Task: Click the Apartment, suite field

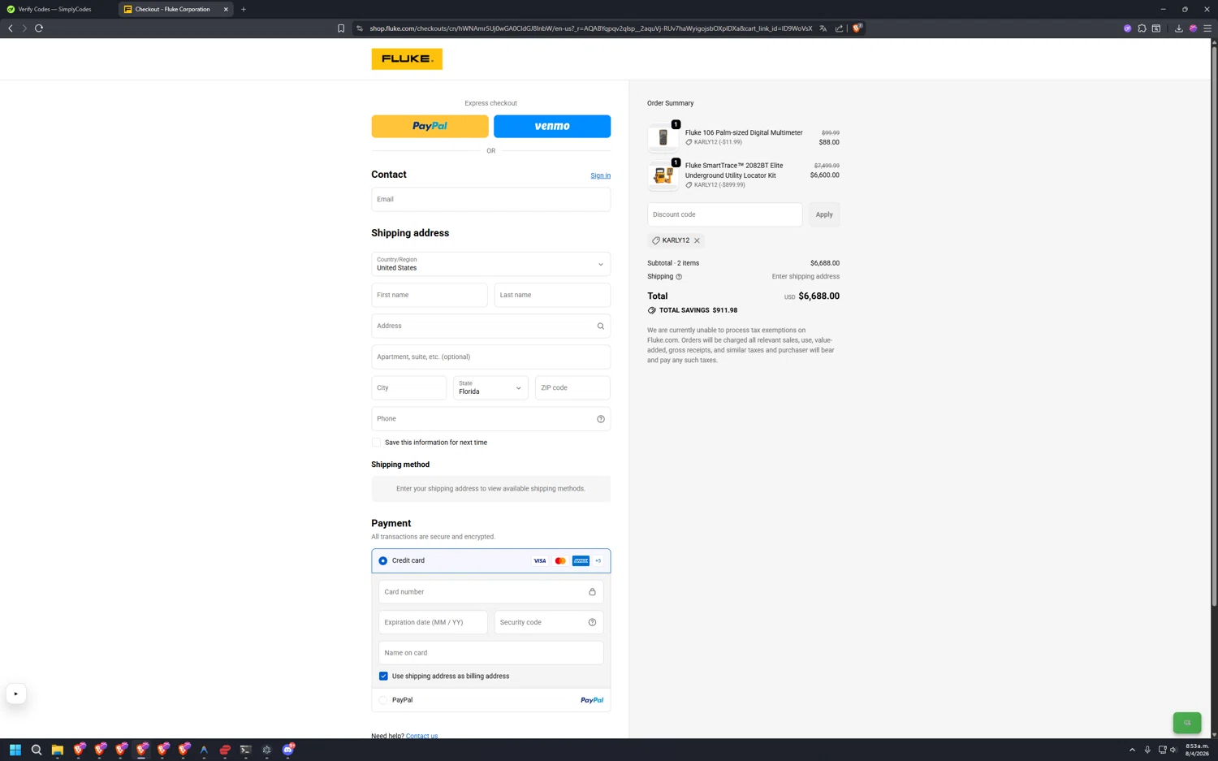Action: point(490,357)
